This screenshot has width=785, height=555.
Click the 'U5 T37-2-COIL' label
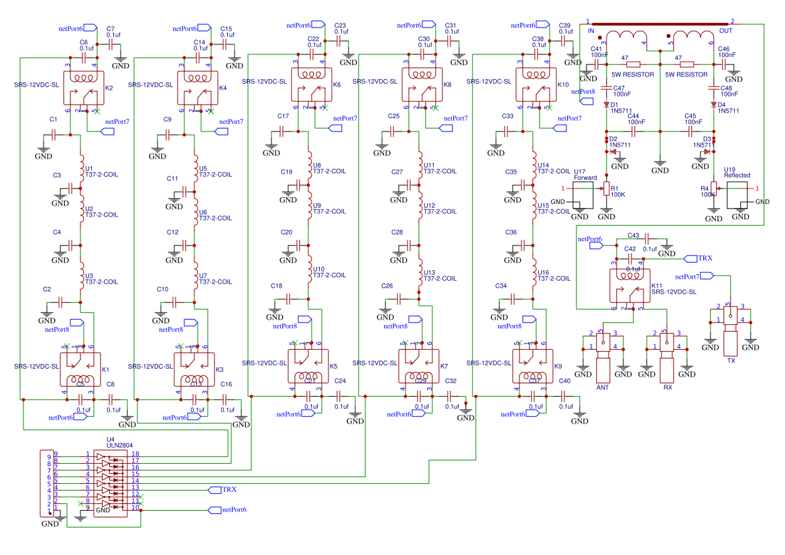pos(215,172)
